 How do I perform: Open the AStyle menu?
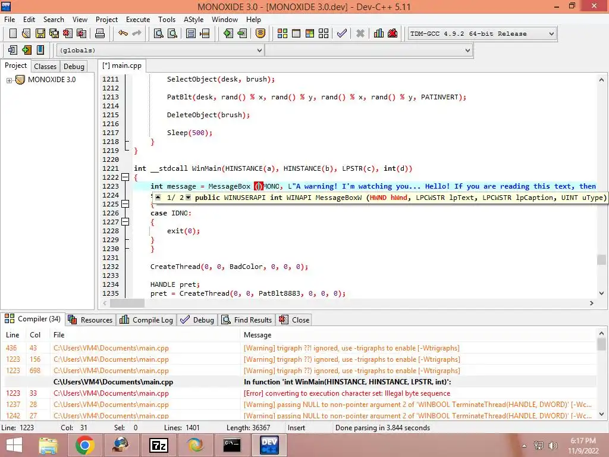tap(193, 20)
